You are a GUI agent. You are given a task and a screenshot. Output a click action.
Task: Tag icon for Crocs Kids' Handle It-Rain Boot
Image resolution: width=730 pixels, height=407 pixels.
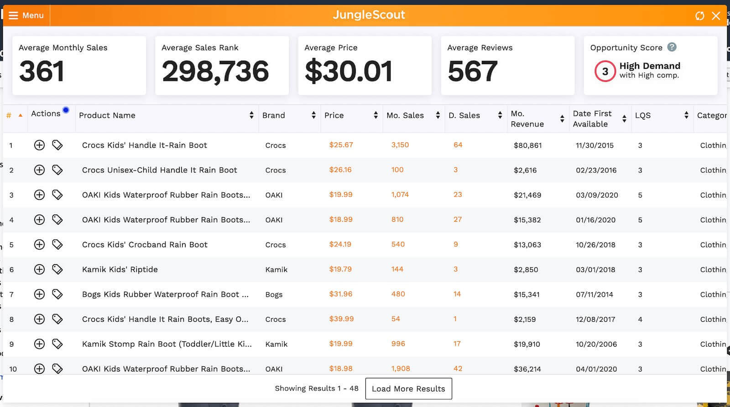pos(57,145)
